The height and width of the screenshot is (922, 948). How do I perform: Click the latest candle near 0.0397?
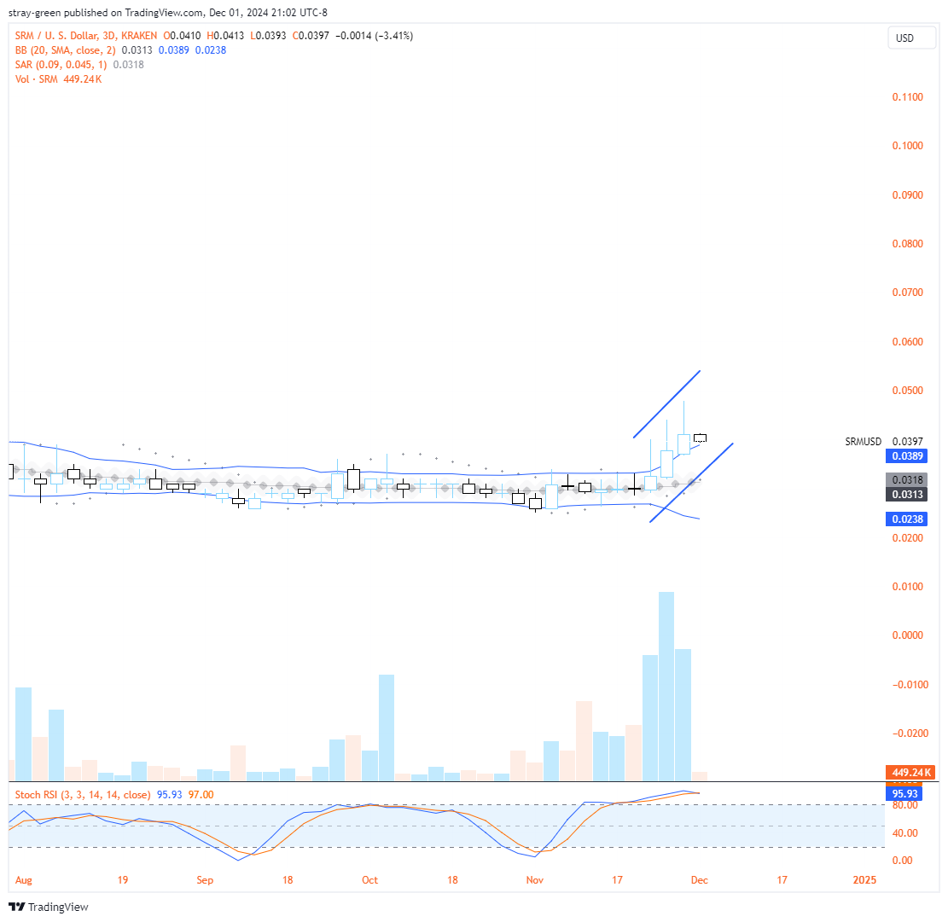[700, 438]
